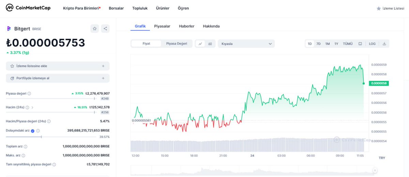Click the 3.37% (1g) change text
This screenshot has width=409, height=177.
click(18, 53)
